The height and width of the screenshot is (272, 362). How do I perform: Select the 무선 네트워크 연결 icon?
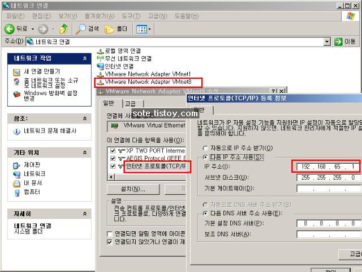(x=100, y=58)
